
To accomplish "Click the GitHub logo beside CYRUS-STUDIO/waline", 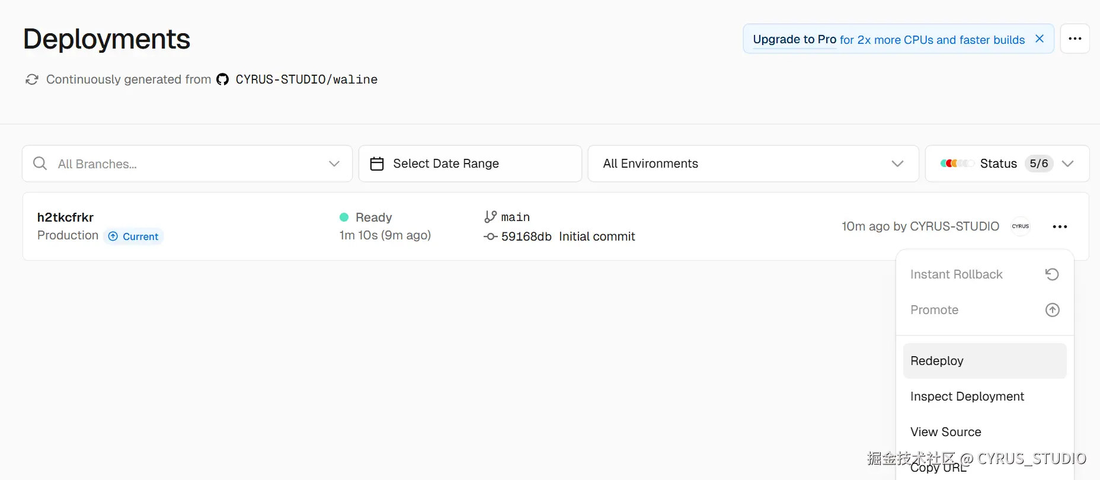I will coord(222,79).
